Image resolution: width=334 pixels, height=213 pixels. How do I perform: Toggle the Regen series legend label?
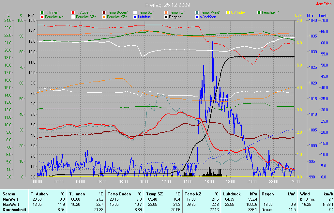(x=175, y=17)
